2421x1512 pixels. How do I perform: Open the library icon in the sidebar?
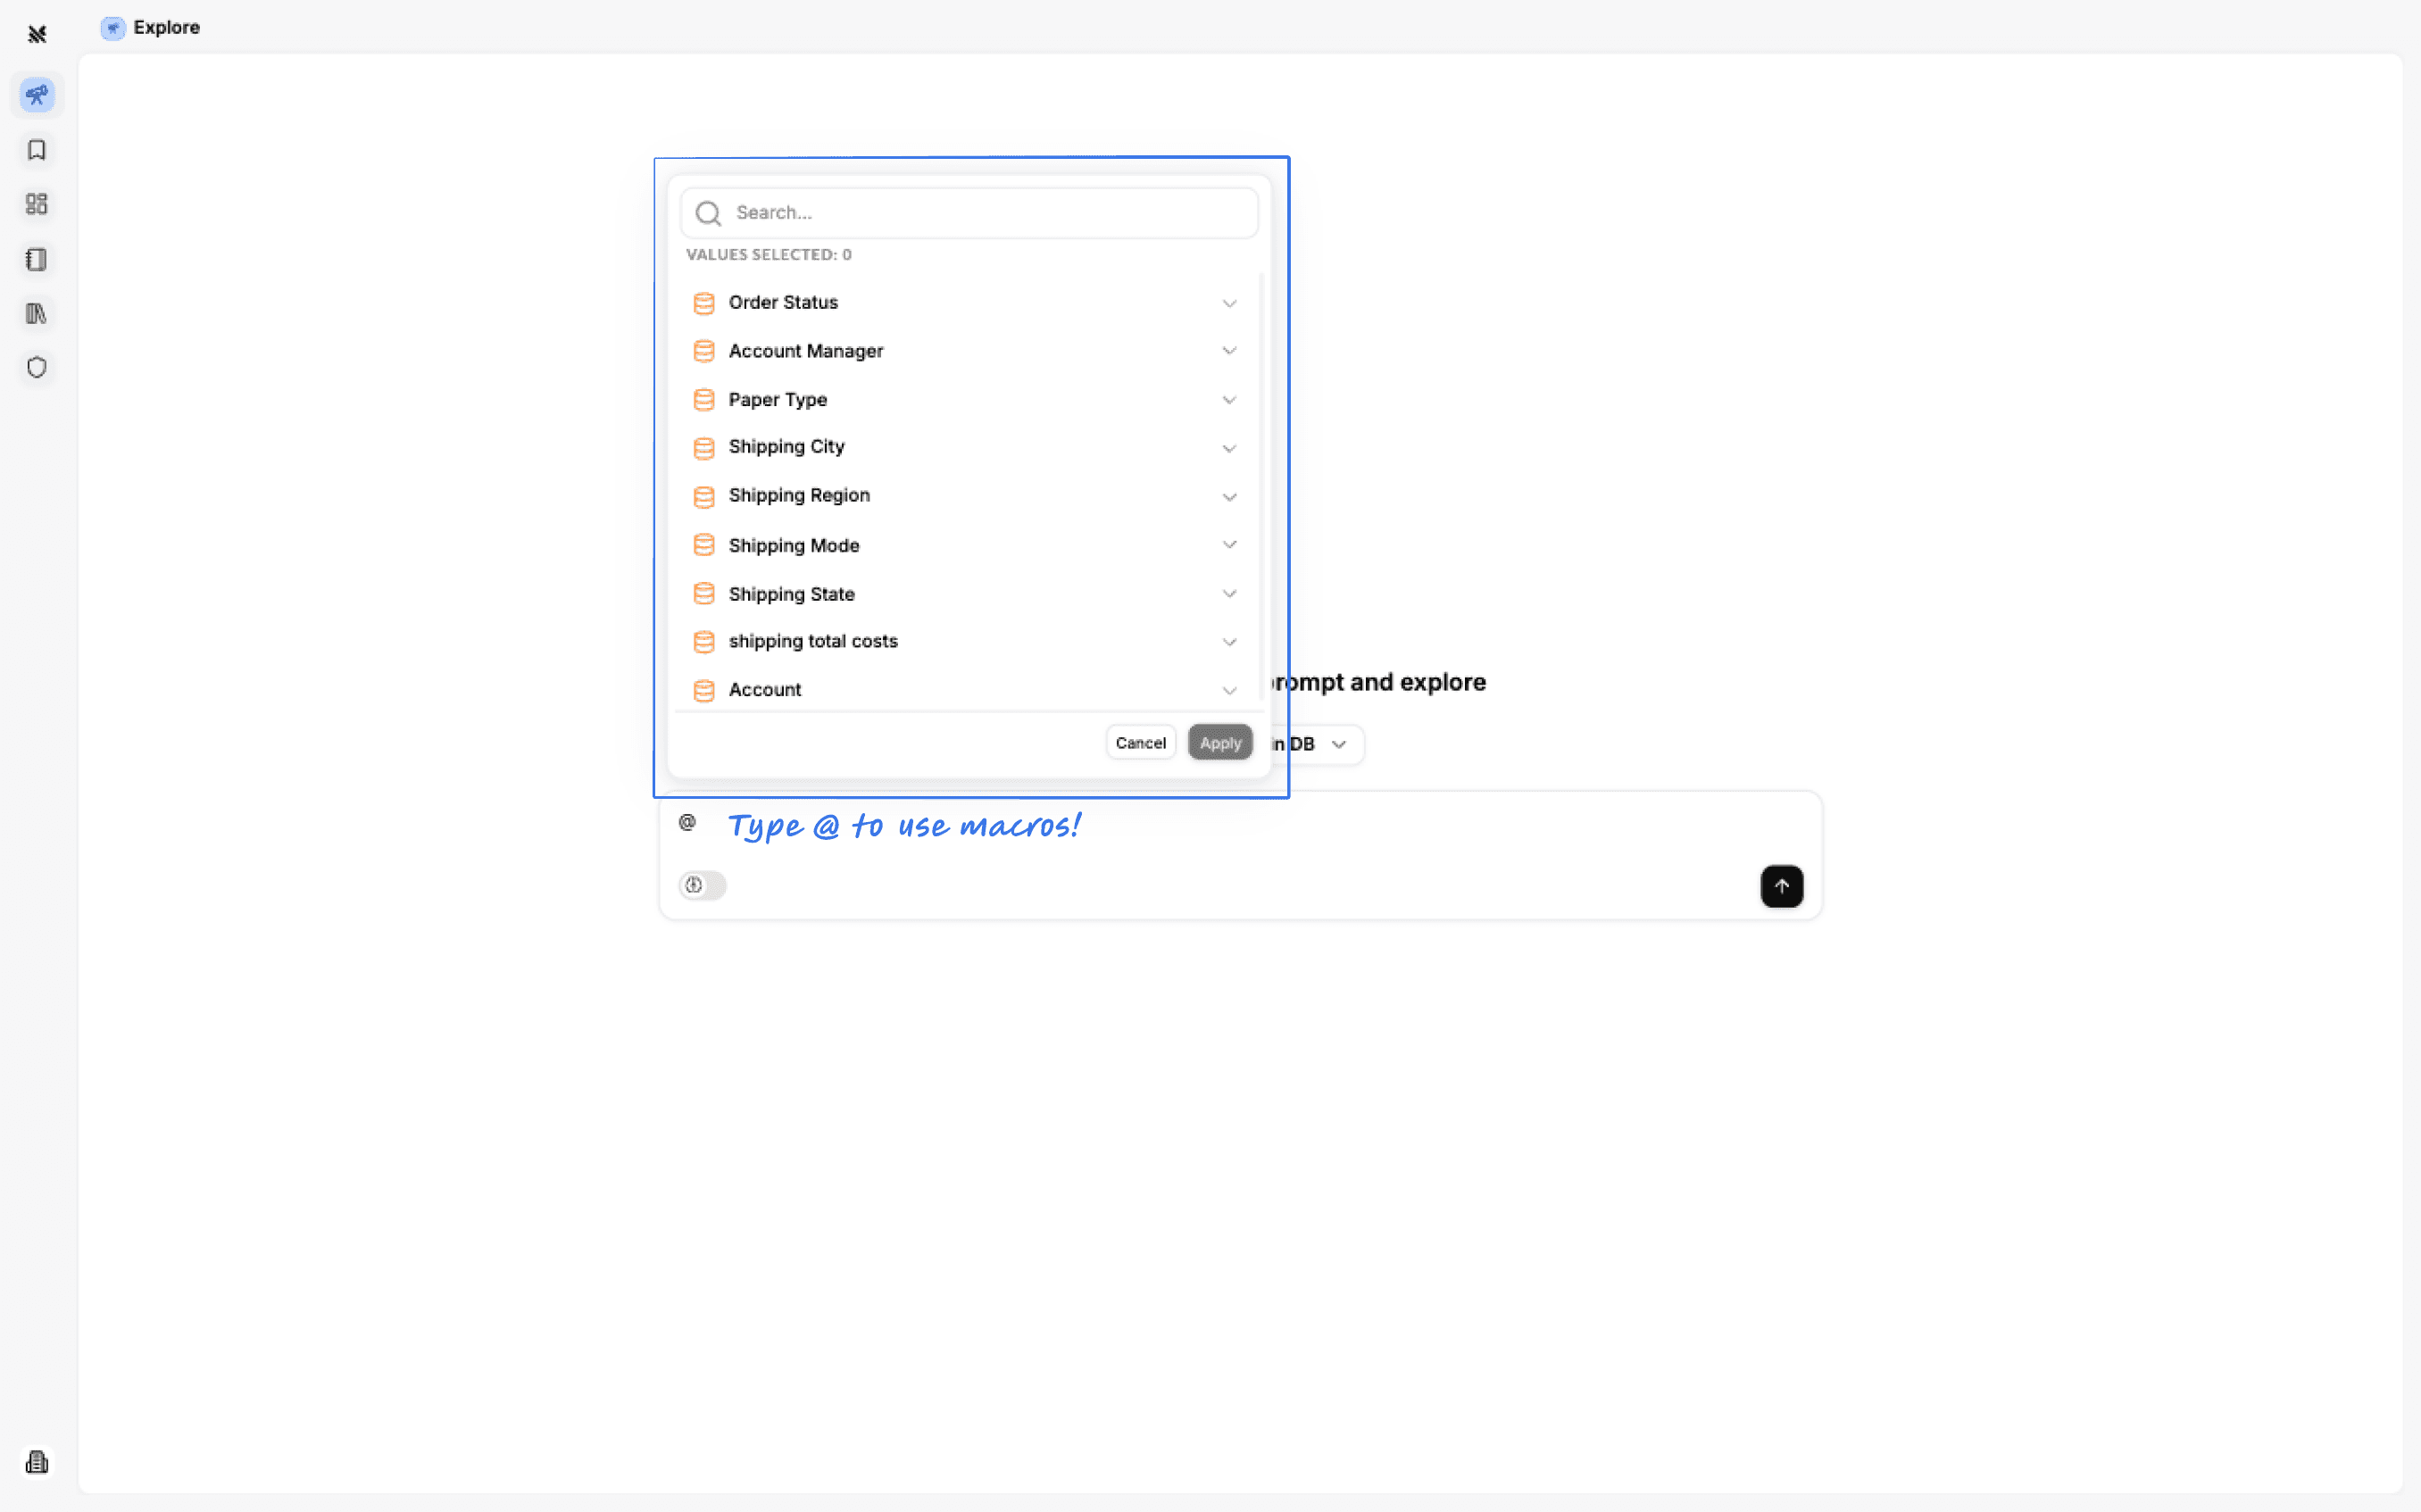37,313
